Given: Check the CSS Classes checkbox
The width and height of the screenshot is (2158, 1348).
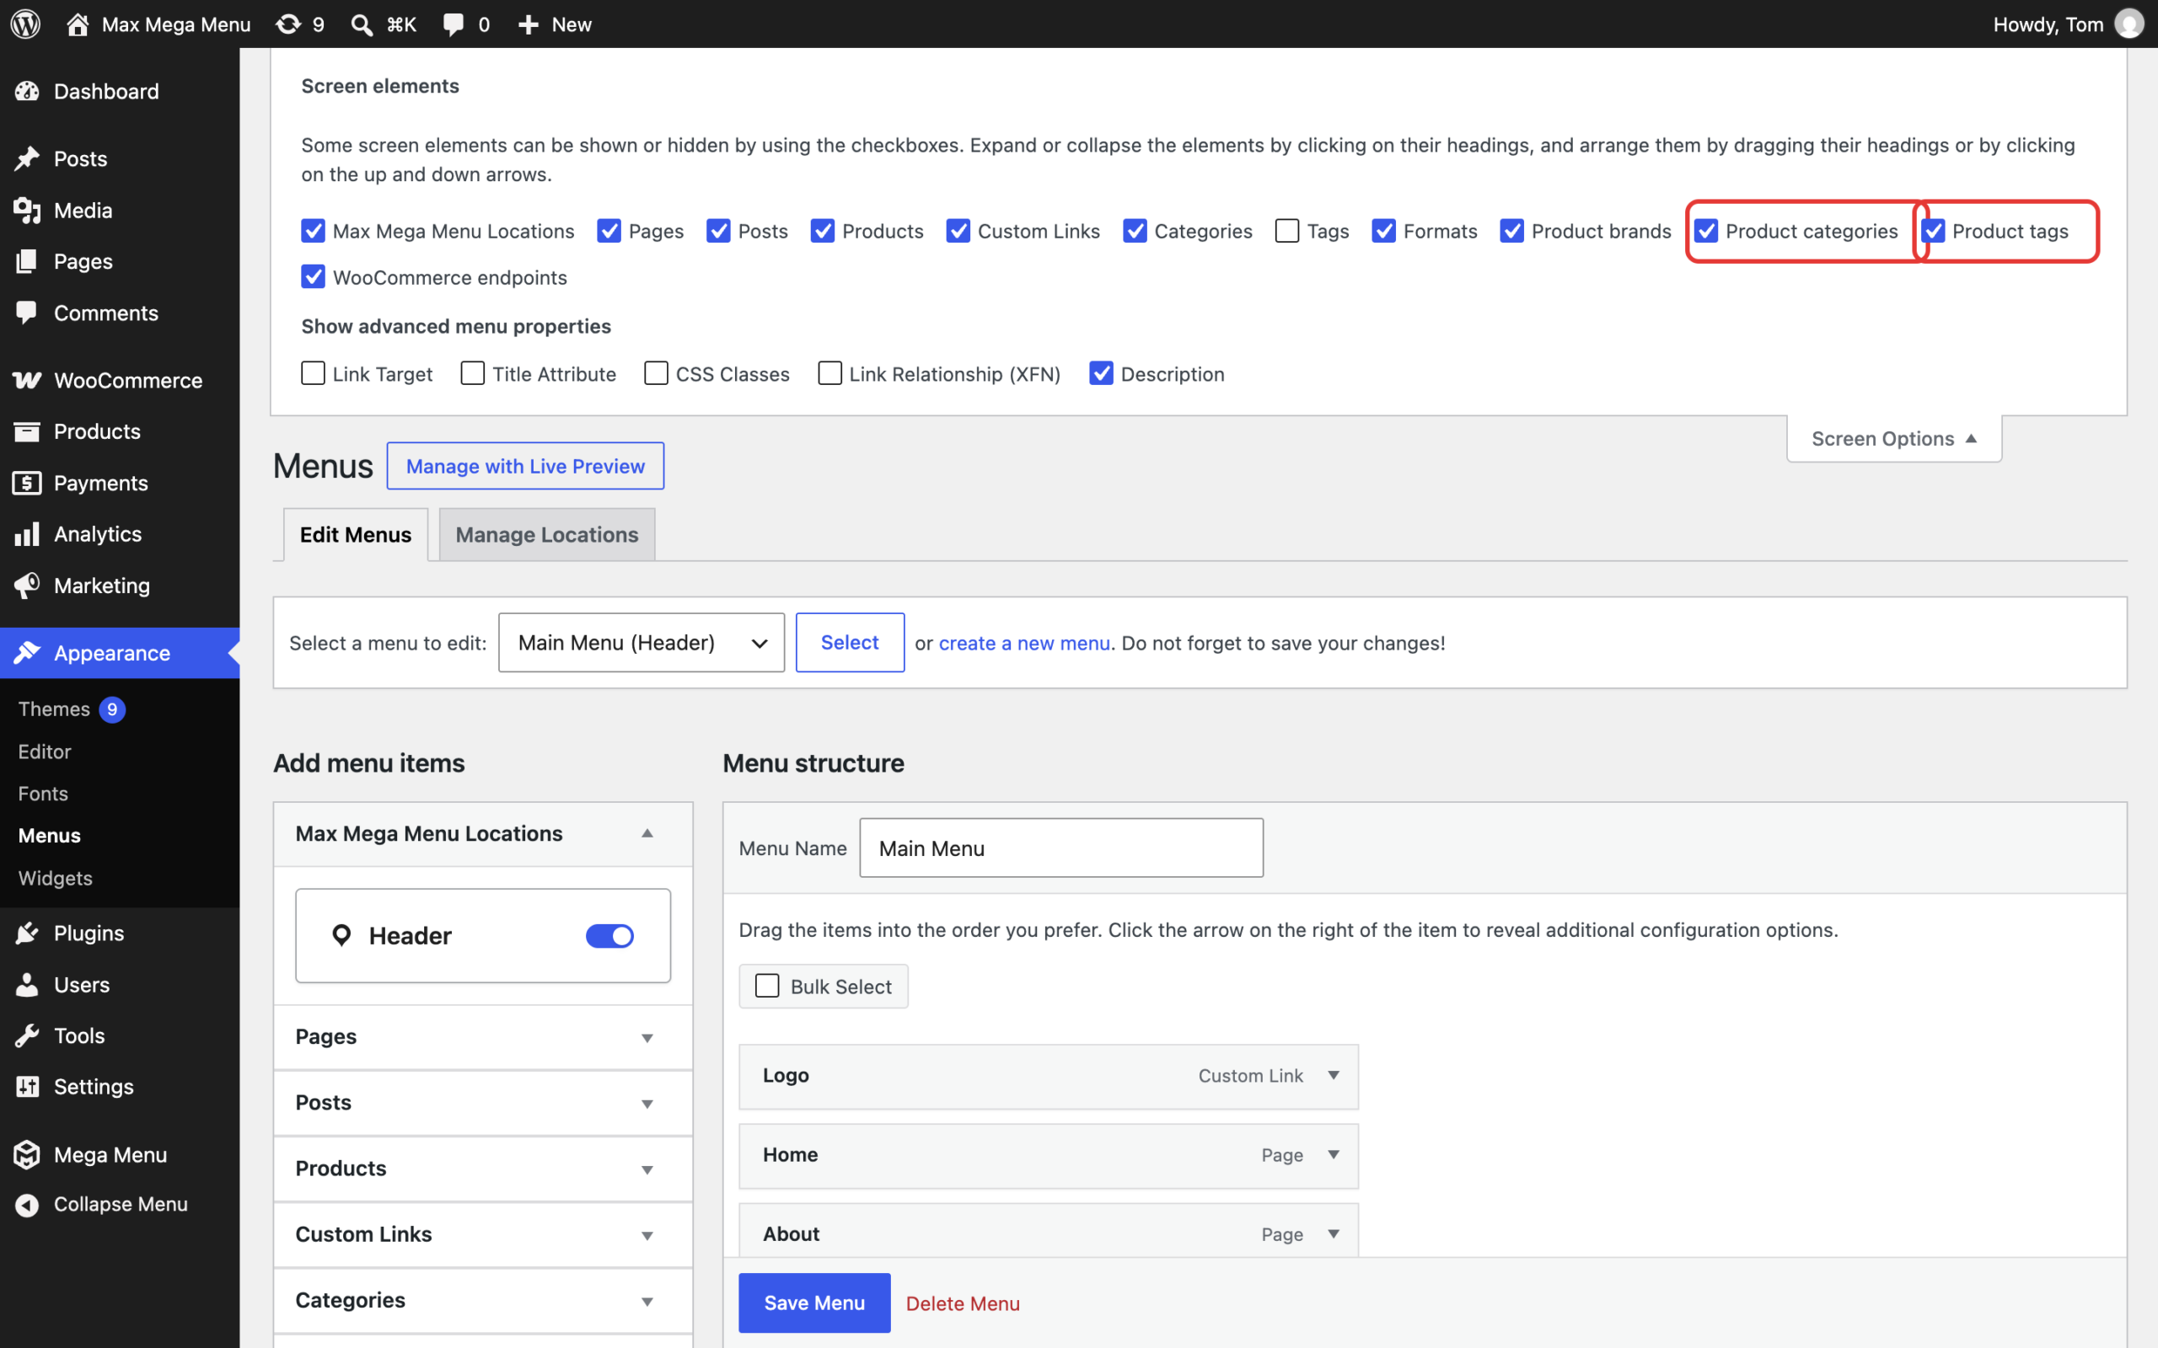Looking at the screenshot, I should [x=657, y=373].
